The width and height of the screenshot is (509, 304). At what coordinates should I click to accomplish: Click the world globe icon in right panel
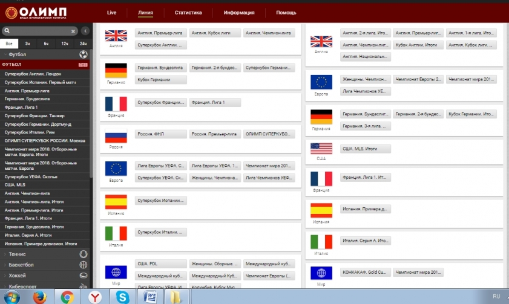point(321,273)
